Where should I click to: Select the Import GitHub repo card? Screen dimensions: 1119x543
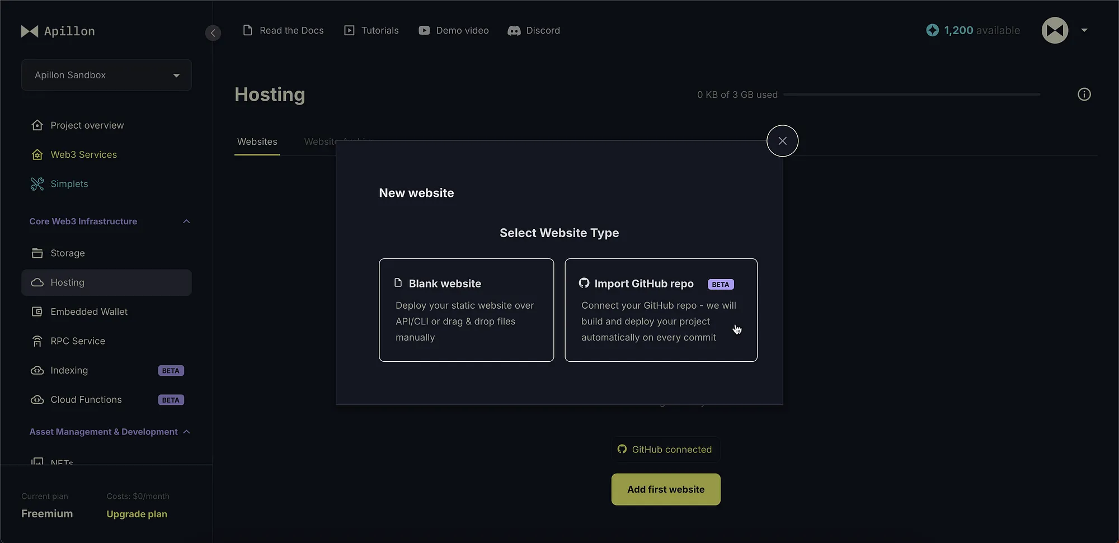661,310
